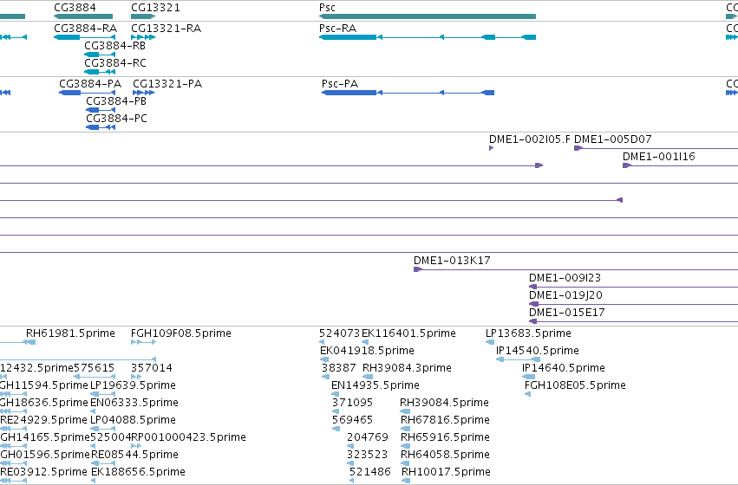Select the CG3884-PC protein label
Screen dimensions: 738x485
(116, 119)
